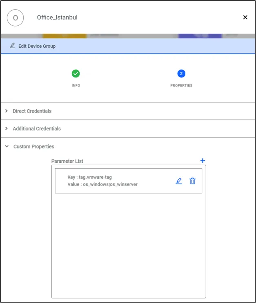Click the Custom Properties heading
This screenshot has height=303, width=256.
33,146
